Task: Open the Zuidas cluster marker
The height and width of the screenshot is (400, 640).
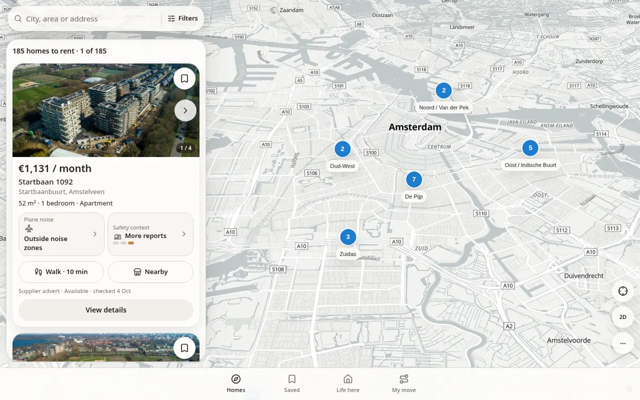Action: click(348, 237)
